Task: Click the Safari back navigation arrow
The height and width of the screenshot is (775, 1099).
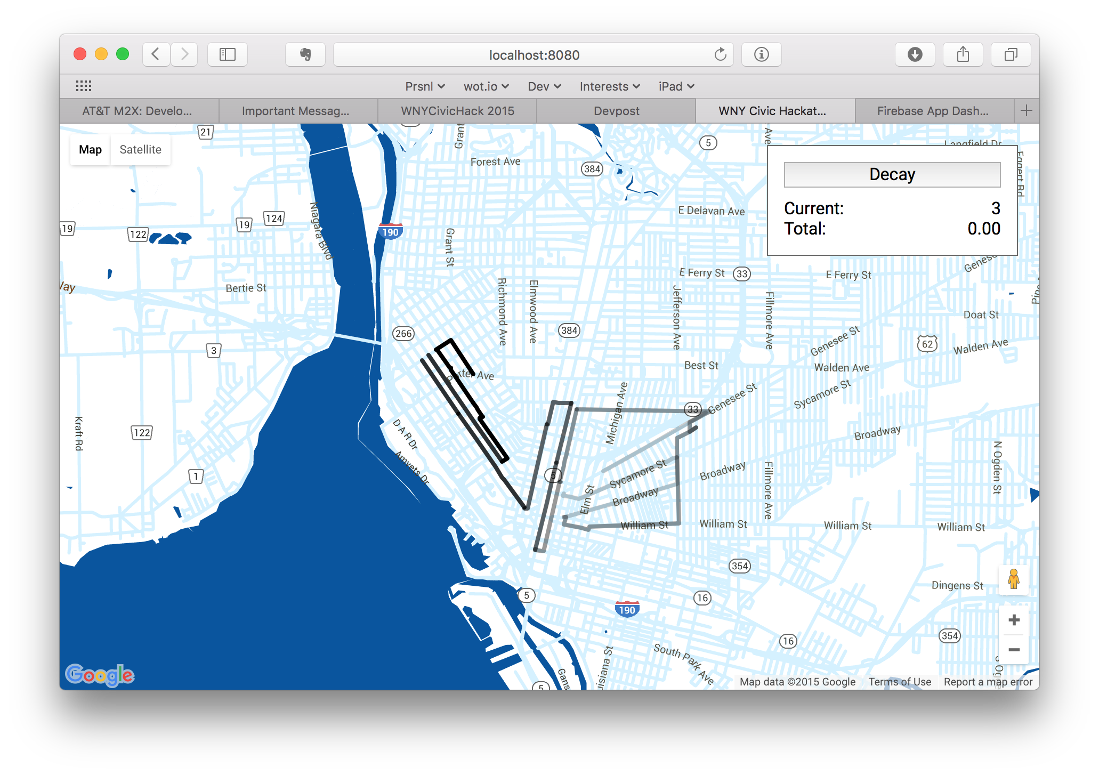Action: pyautogui.click(x=156, y=54)
